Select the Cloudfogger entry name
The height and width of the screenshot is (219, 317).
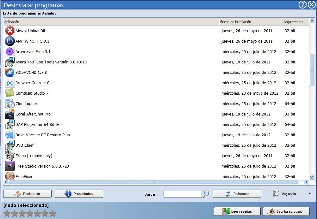27,104
